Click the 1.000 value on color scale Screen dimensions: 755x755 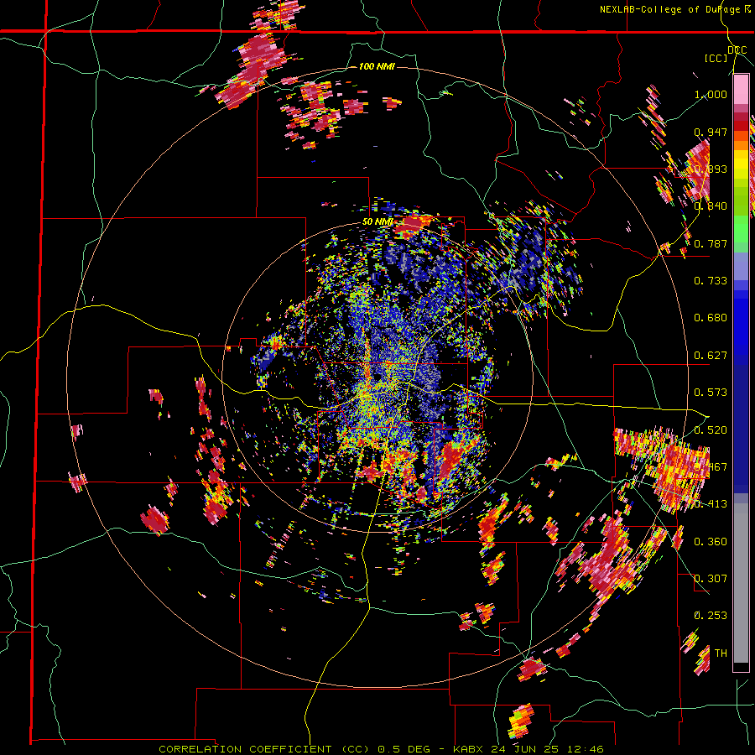coord(711,94)
